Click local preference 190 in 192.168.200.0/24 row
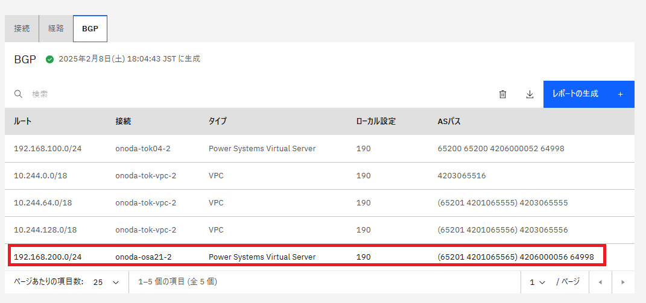The width and height of the screenshot is (646, 303). coord(363,257)
